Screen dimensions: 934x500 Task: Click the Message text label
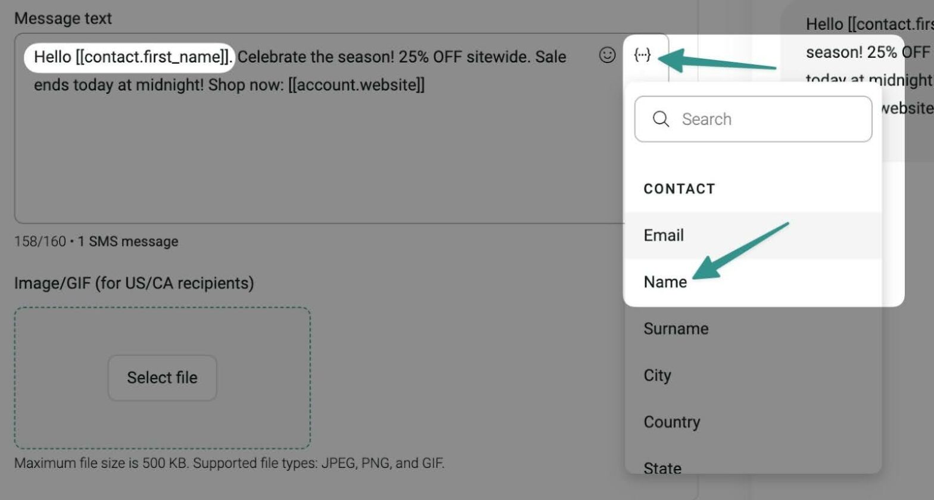point(63,18)
